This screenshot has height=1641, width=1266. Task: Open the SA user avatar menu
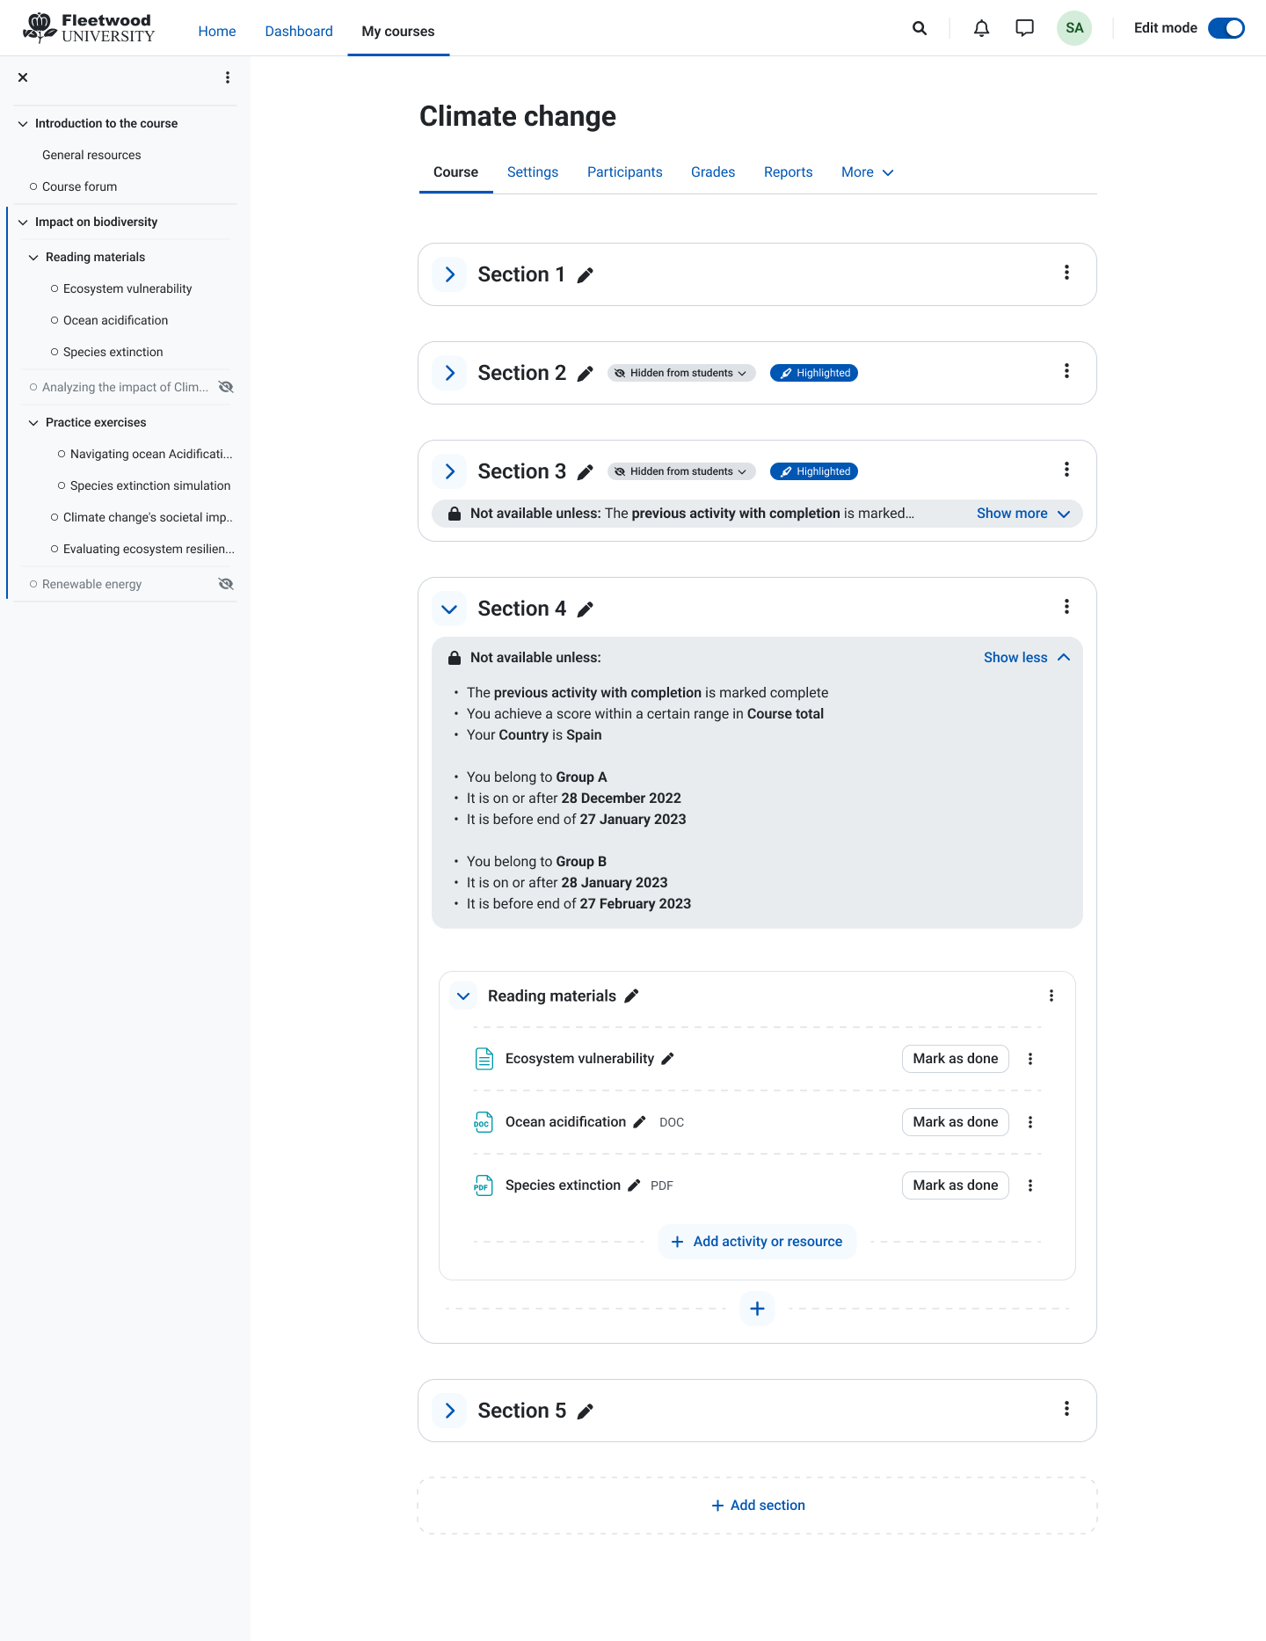point(1074,28)
